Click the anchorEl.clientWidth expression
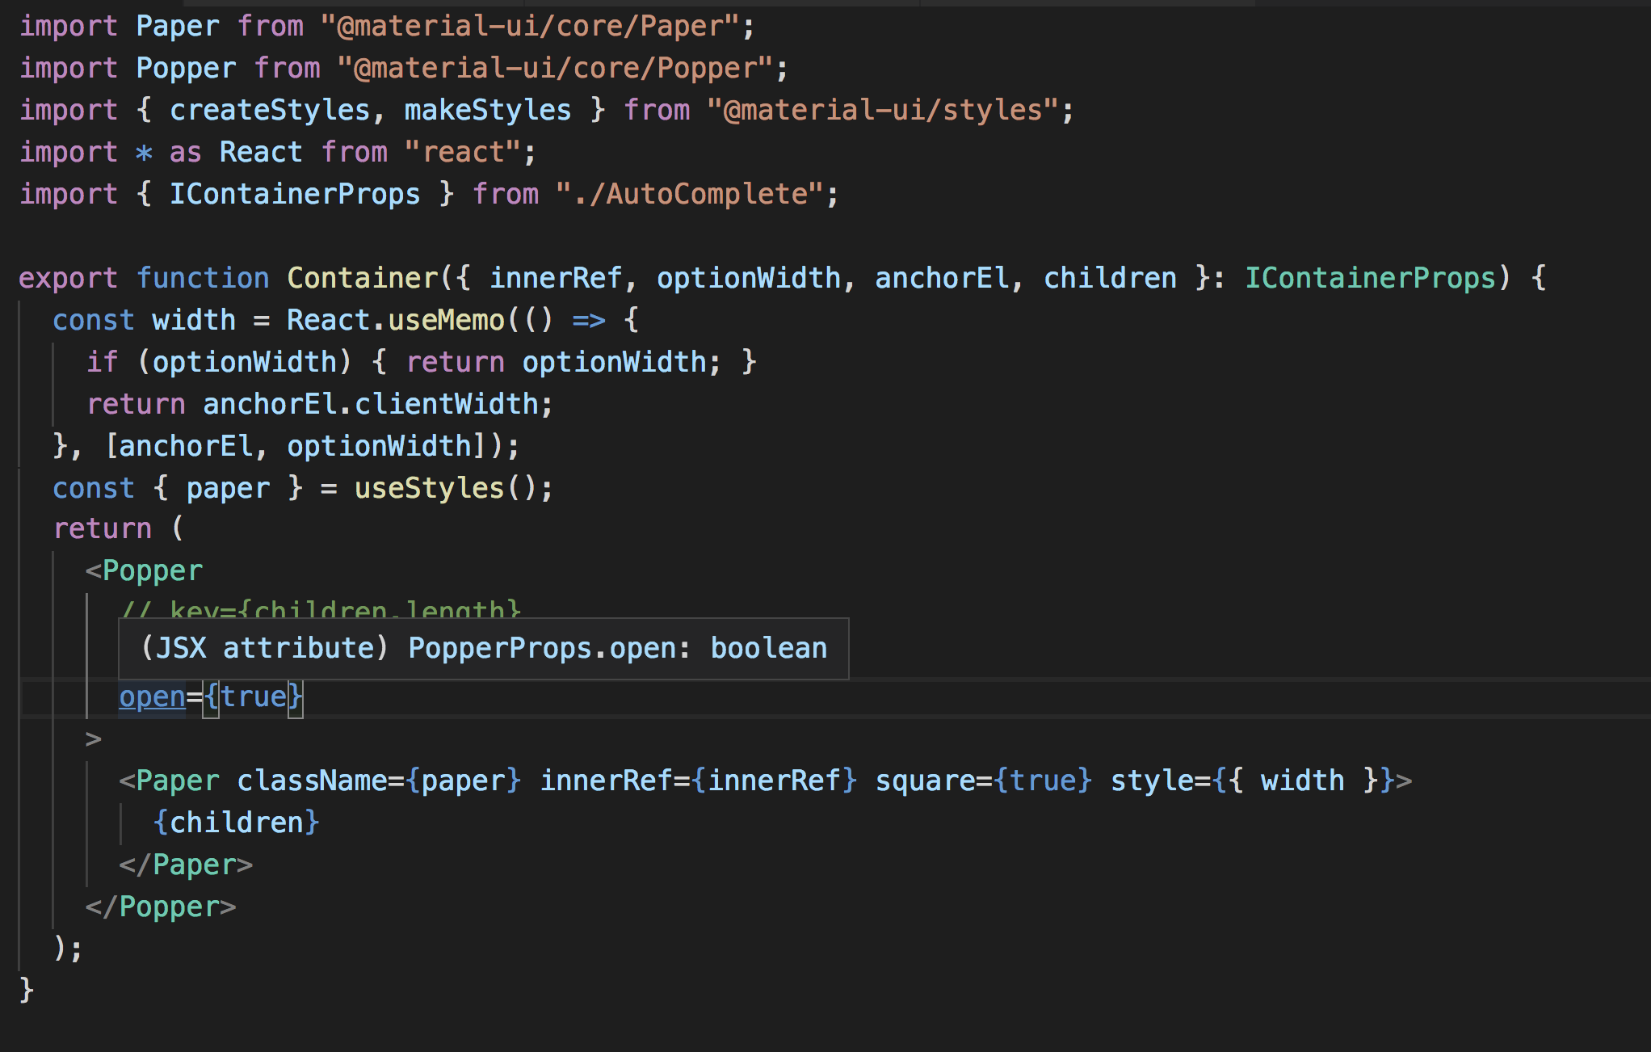This screenshot has height=1052, width=1651. 372,403
